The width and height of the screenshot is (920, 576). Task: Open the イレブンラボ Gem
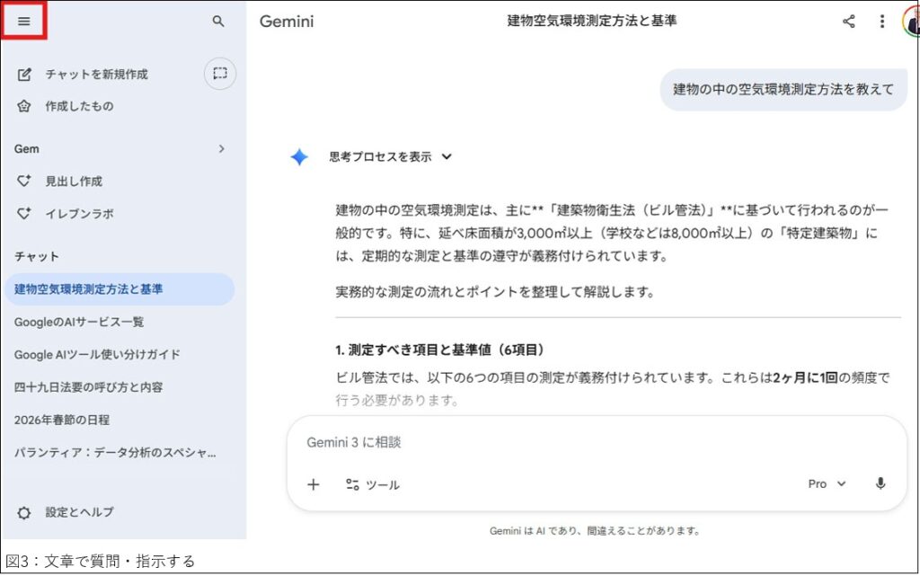pyautogui.click(x=79, y=214)
